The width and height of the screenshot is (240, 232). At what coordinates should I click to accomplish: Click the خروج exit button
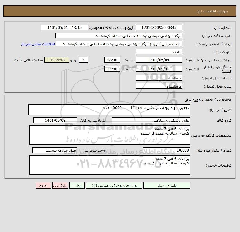click(43, 186)
